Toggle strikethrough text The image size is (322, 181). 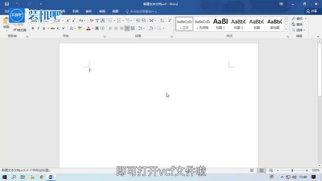(52, 28)
